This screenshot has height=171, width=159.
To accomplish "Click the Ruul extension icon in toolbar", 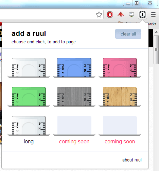I will [142, 15].
